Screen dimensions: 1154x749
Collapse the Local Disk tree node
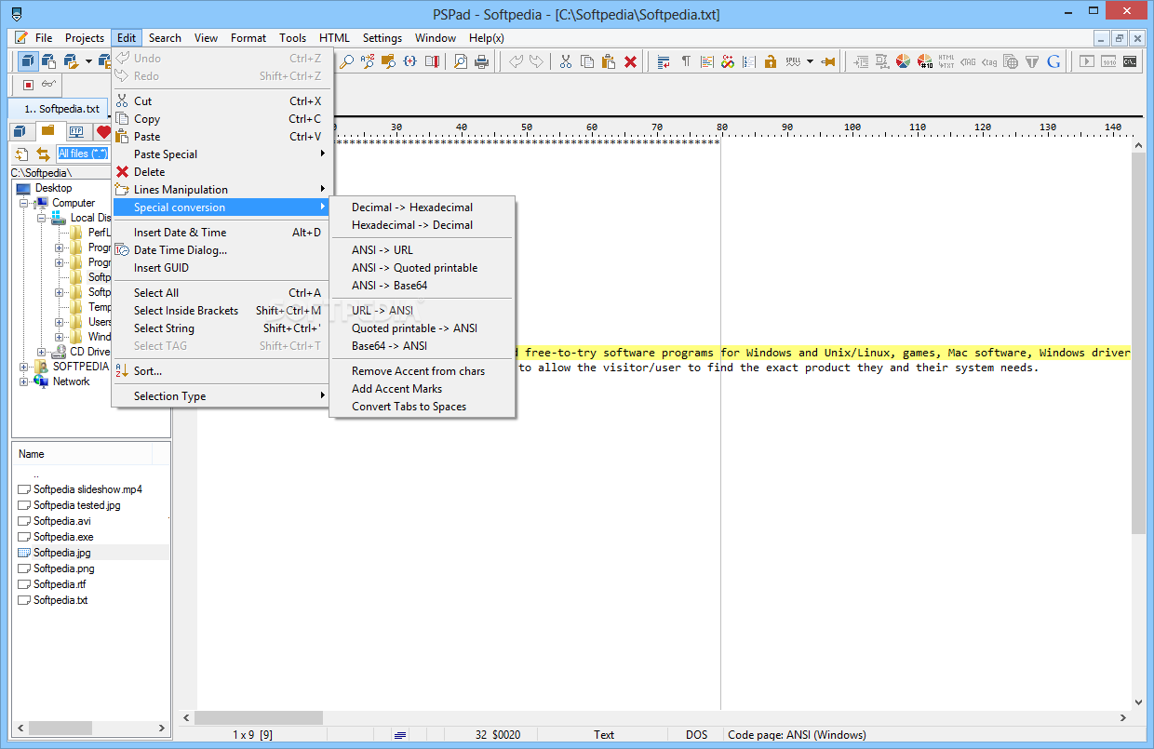(42, 218)
